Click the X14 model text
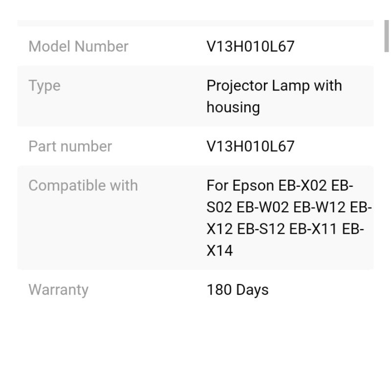This screenshot has height=391, width=391. point(219,250)
